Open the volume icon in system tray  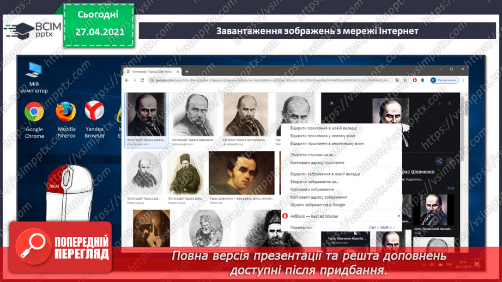tap(432, 265)
